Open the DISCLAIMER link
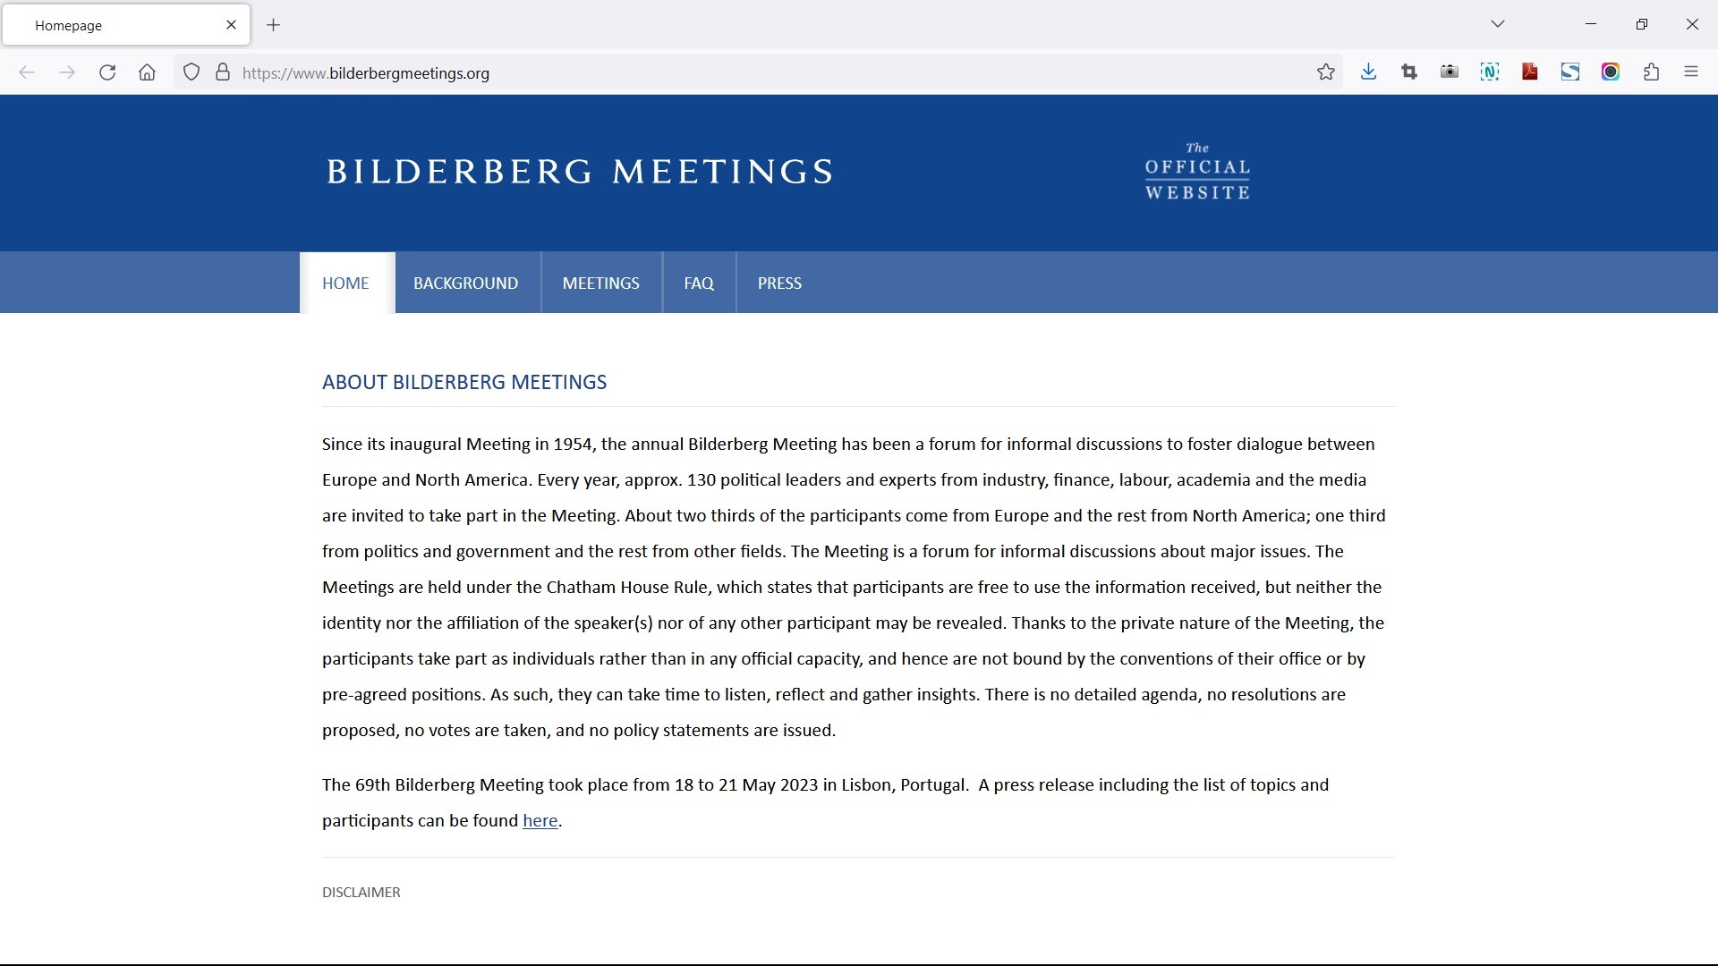The image size is (1718, 966). click(361, 893)
